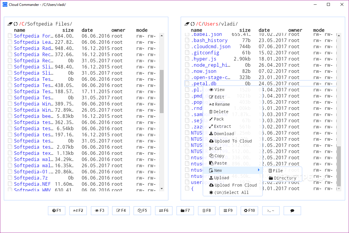Choose Pack in the context menu
349x233 pixels.
click(x=233, y=119)
